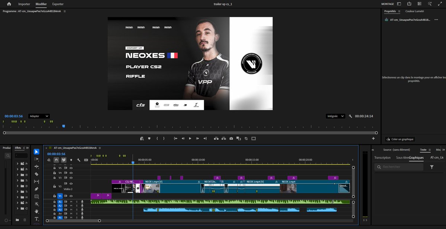Image resolution: width=446 pixels, height=229 pixels.
Task: Click the timeline Add Marker icon
Action: coord(71,160)
